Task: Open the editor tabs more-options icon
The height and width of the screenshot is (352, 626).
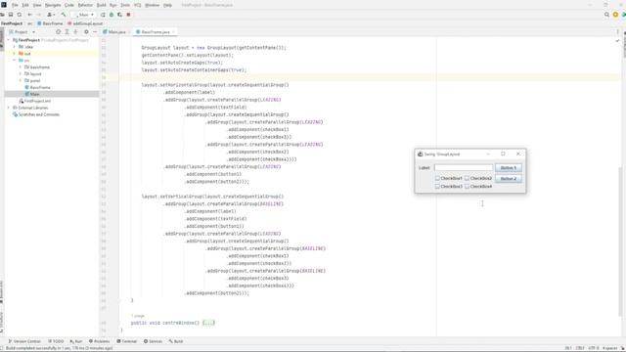Action: click(617, 32)
